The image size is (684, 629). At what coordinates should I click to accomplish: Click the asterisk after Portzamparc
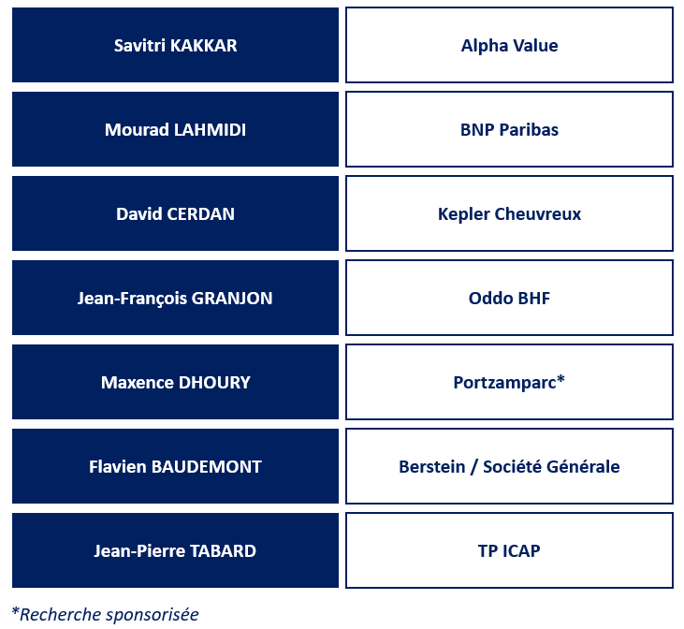pos(561,379)
